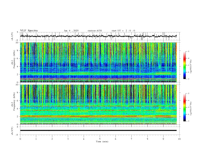Click the "station=ATH" header label
202x156 pixels.
click(x=95, y=31)
